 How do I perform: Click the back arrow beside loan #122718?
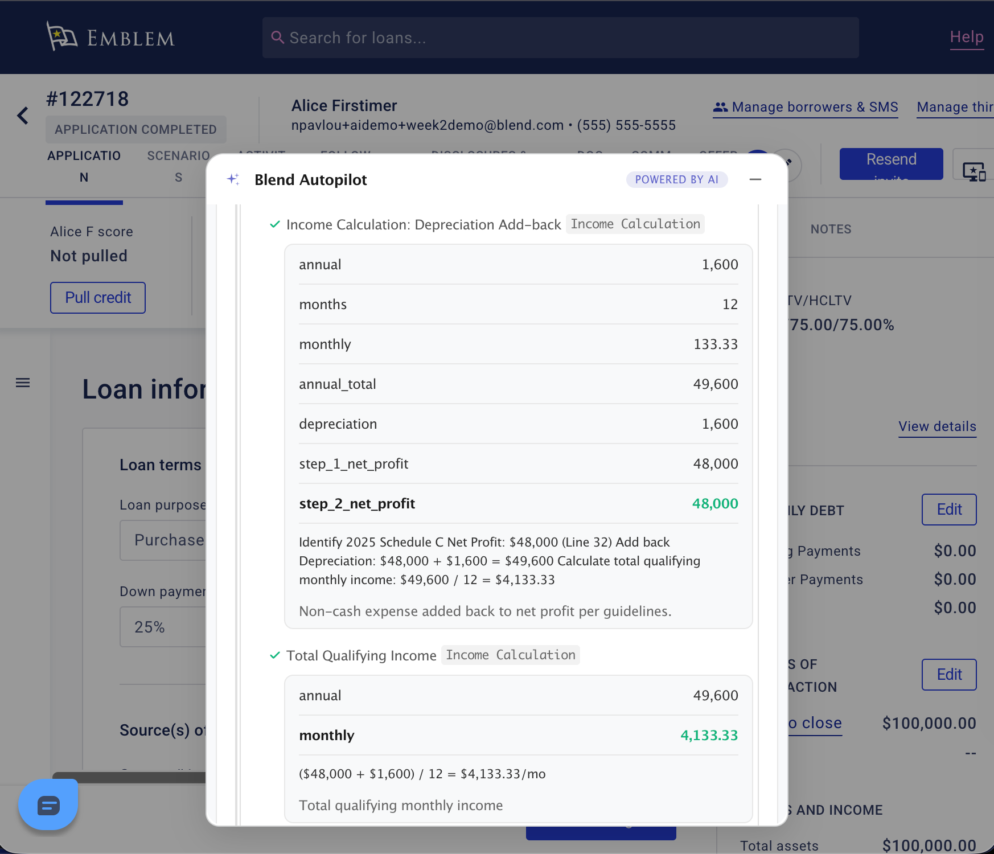pyautogui.click(x=23, y=116)
